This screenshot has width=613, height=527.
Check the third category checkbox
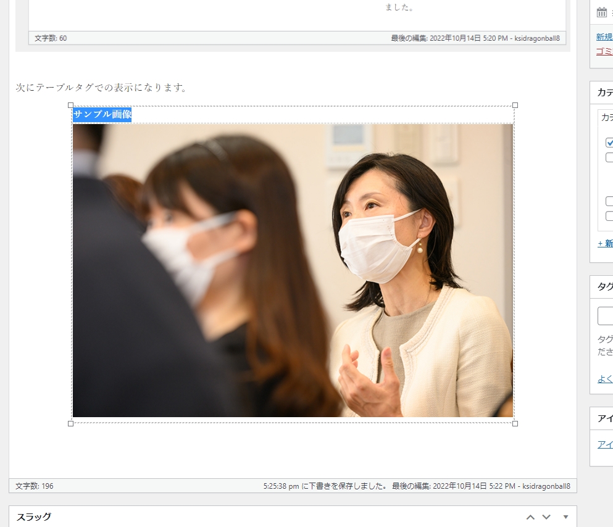pos(609,201)
